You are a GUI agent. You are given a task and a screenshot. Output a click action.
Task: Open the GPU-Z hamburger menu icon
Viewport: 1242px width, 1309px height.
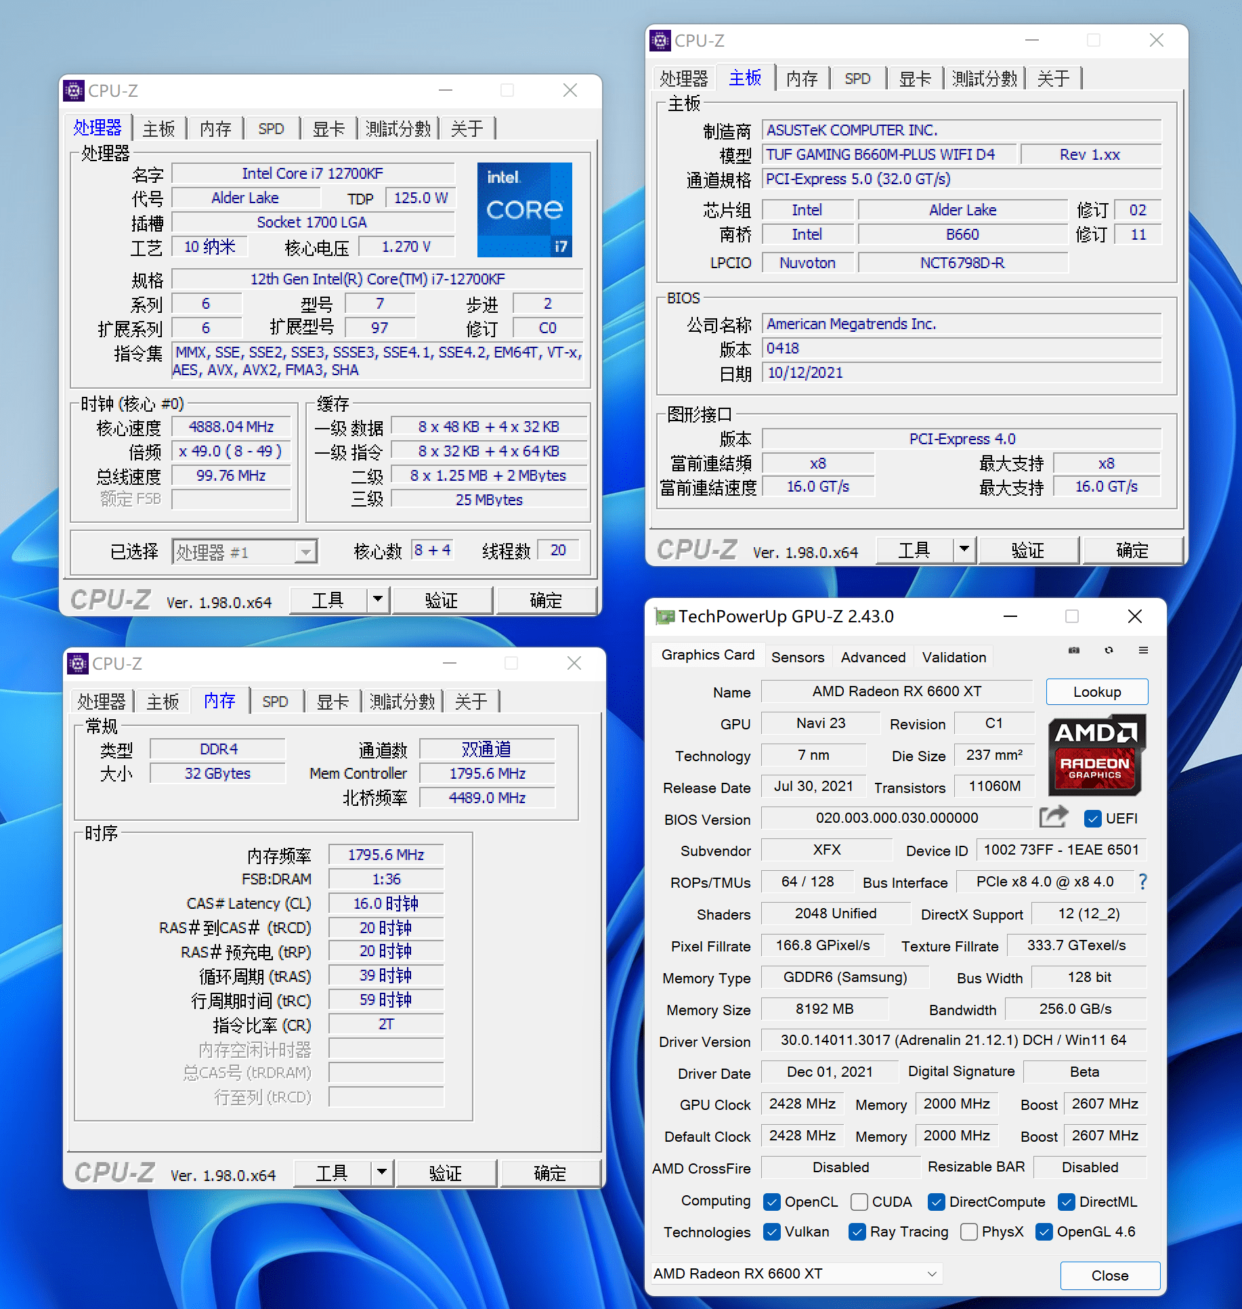click(x=1143, y=650)
